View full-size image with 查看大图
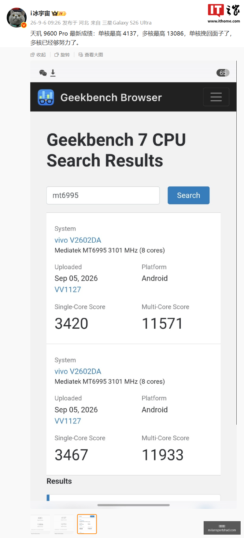The width and height of the screenshot is (244, 538). (x=91, y=55)
